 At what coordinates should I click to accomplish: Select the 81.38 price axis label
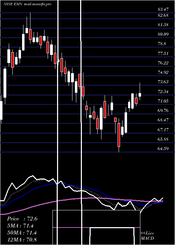tap(163, 25)
